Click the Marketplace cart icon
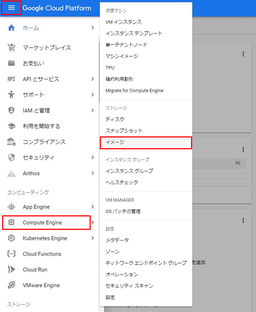 11,48
